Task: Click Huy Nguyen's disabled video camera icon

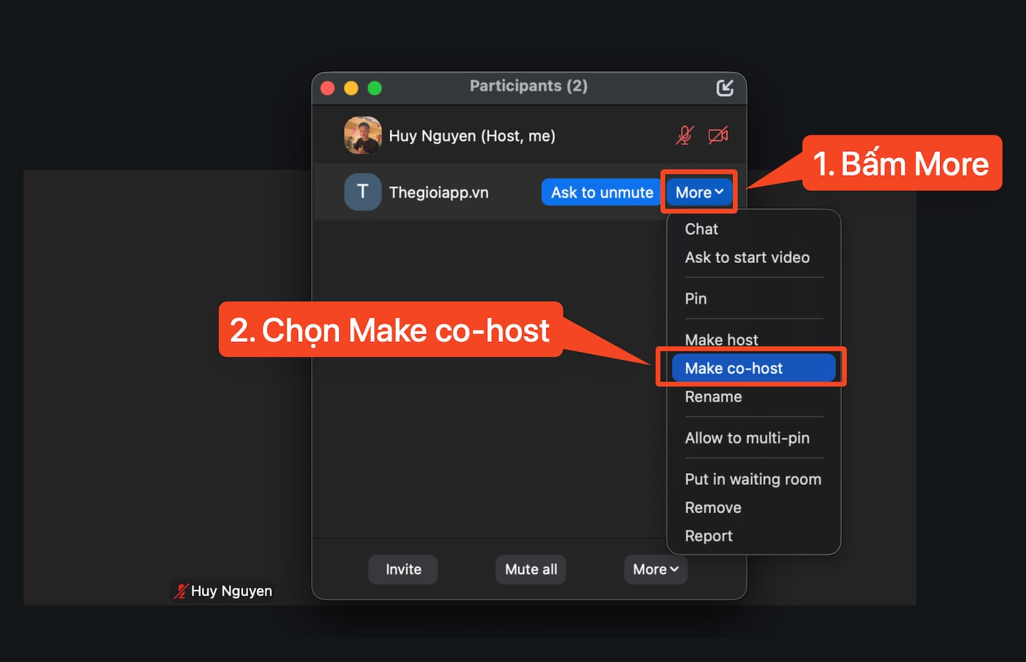Action: point(718,135)
